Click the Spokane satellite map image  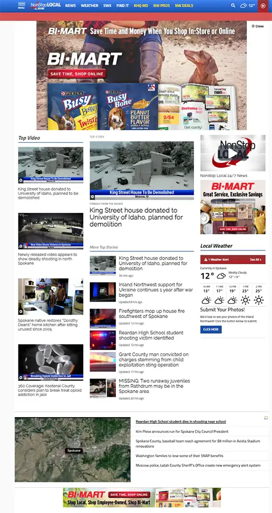click(x=73, y=449)
